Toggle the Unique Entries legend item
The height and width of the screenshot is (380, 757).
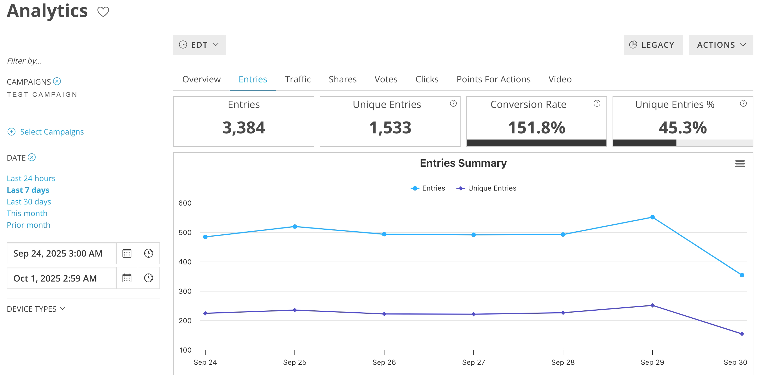486,188
